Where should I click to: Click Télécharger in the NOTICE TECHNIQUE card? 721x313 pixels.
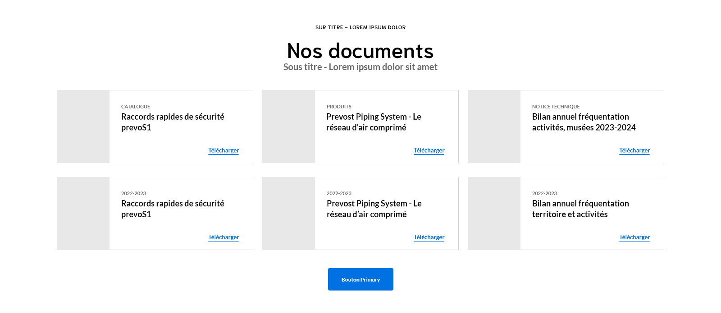(x=634, y=150)
